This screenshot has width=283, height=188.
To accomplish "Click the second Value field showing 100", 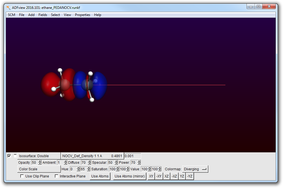I will [155, 169].
